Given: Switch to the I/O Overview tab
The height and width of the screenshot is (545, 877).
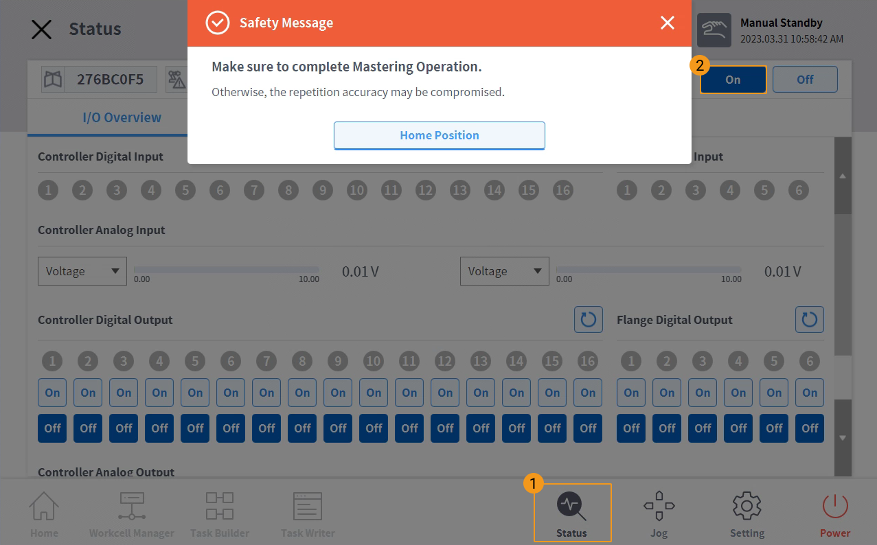Looking at the screenshot, I should 122,117.
